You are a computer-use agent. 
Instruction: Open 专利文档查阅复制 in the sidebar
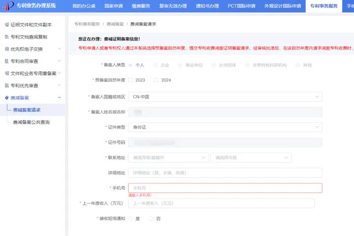click(29, 37)
